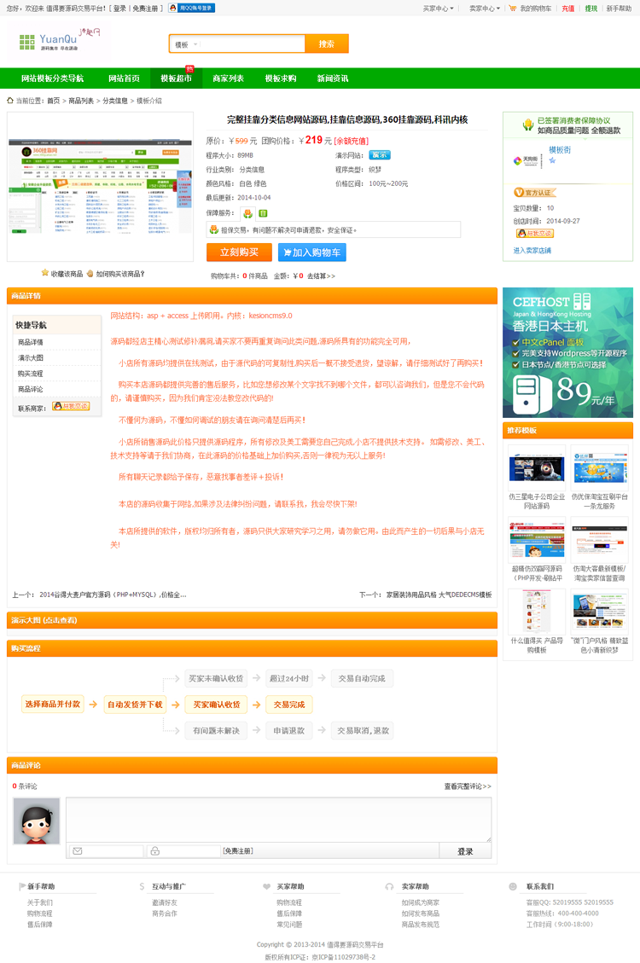
Task: Open the shopping cart icon in top bar
Action: coord(512,9)
